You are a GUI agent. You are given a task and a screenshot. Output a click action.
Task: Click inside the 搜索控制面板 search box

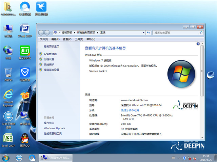tap(176, 33)
